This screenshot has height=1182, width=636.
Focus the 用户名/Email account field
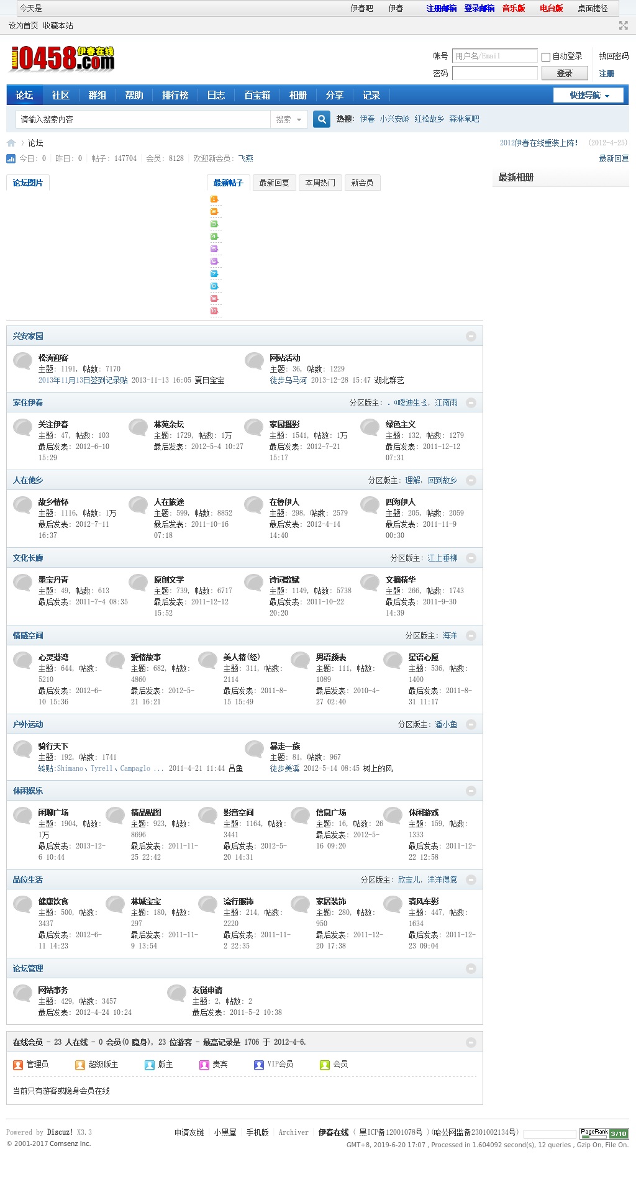tap(494, 56)
